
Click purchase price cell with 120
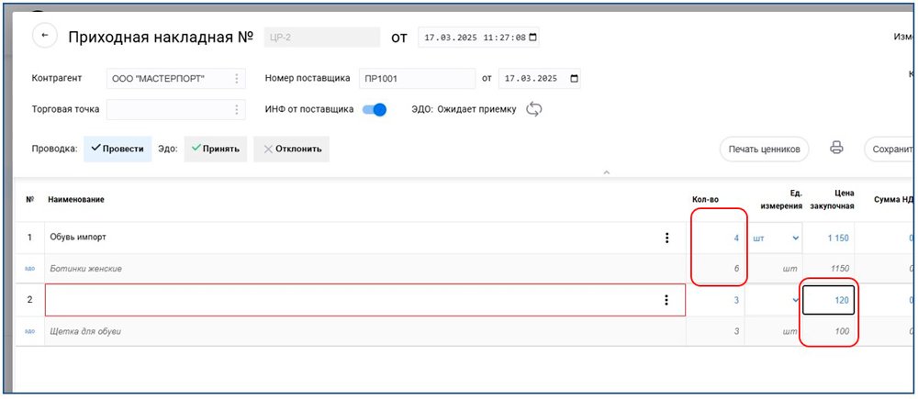[x=829, y=300]
